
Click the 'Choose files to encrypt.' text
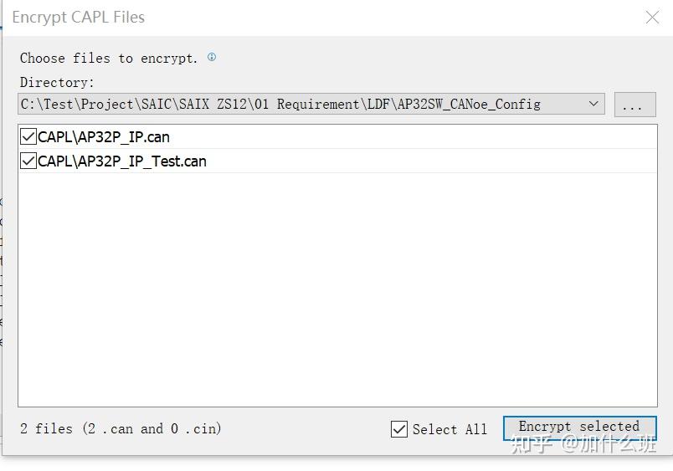tap(109, 58)
